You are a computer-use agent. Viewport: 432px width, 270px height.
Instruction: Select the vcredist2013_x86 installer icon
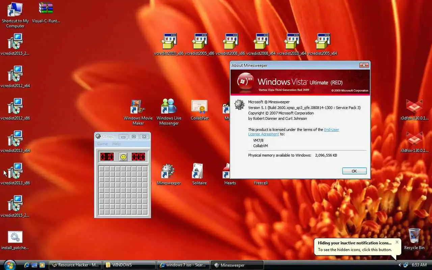[15, 174]
